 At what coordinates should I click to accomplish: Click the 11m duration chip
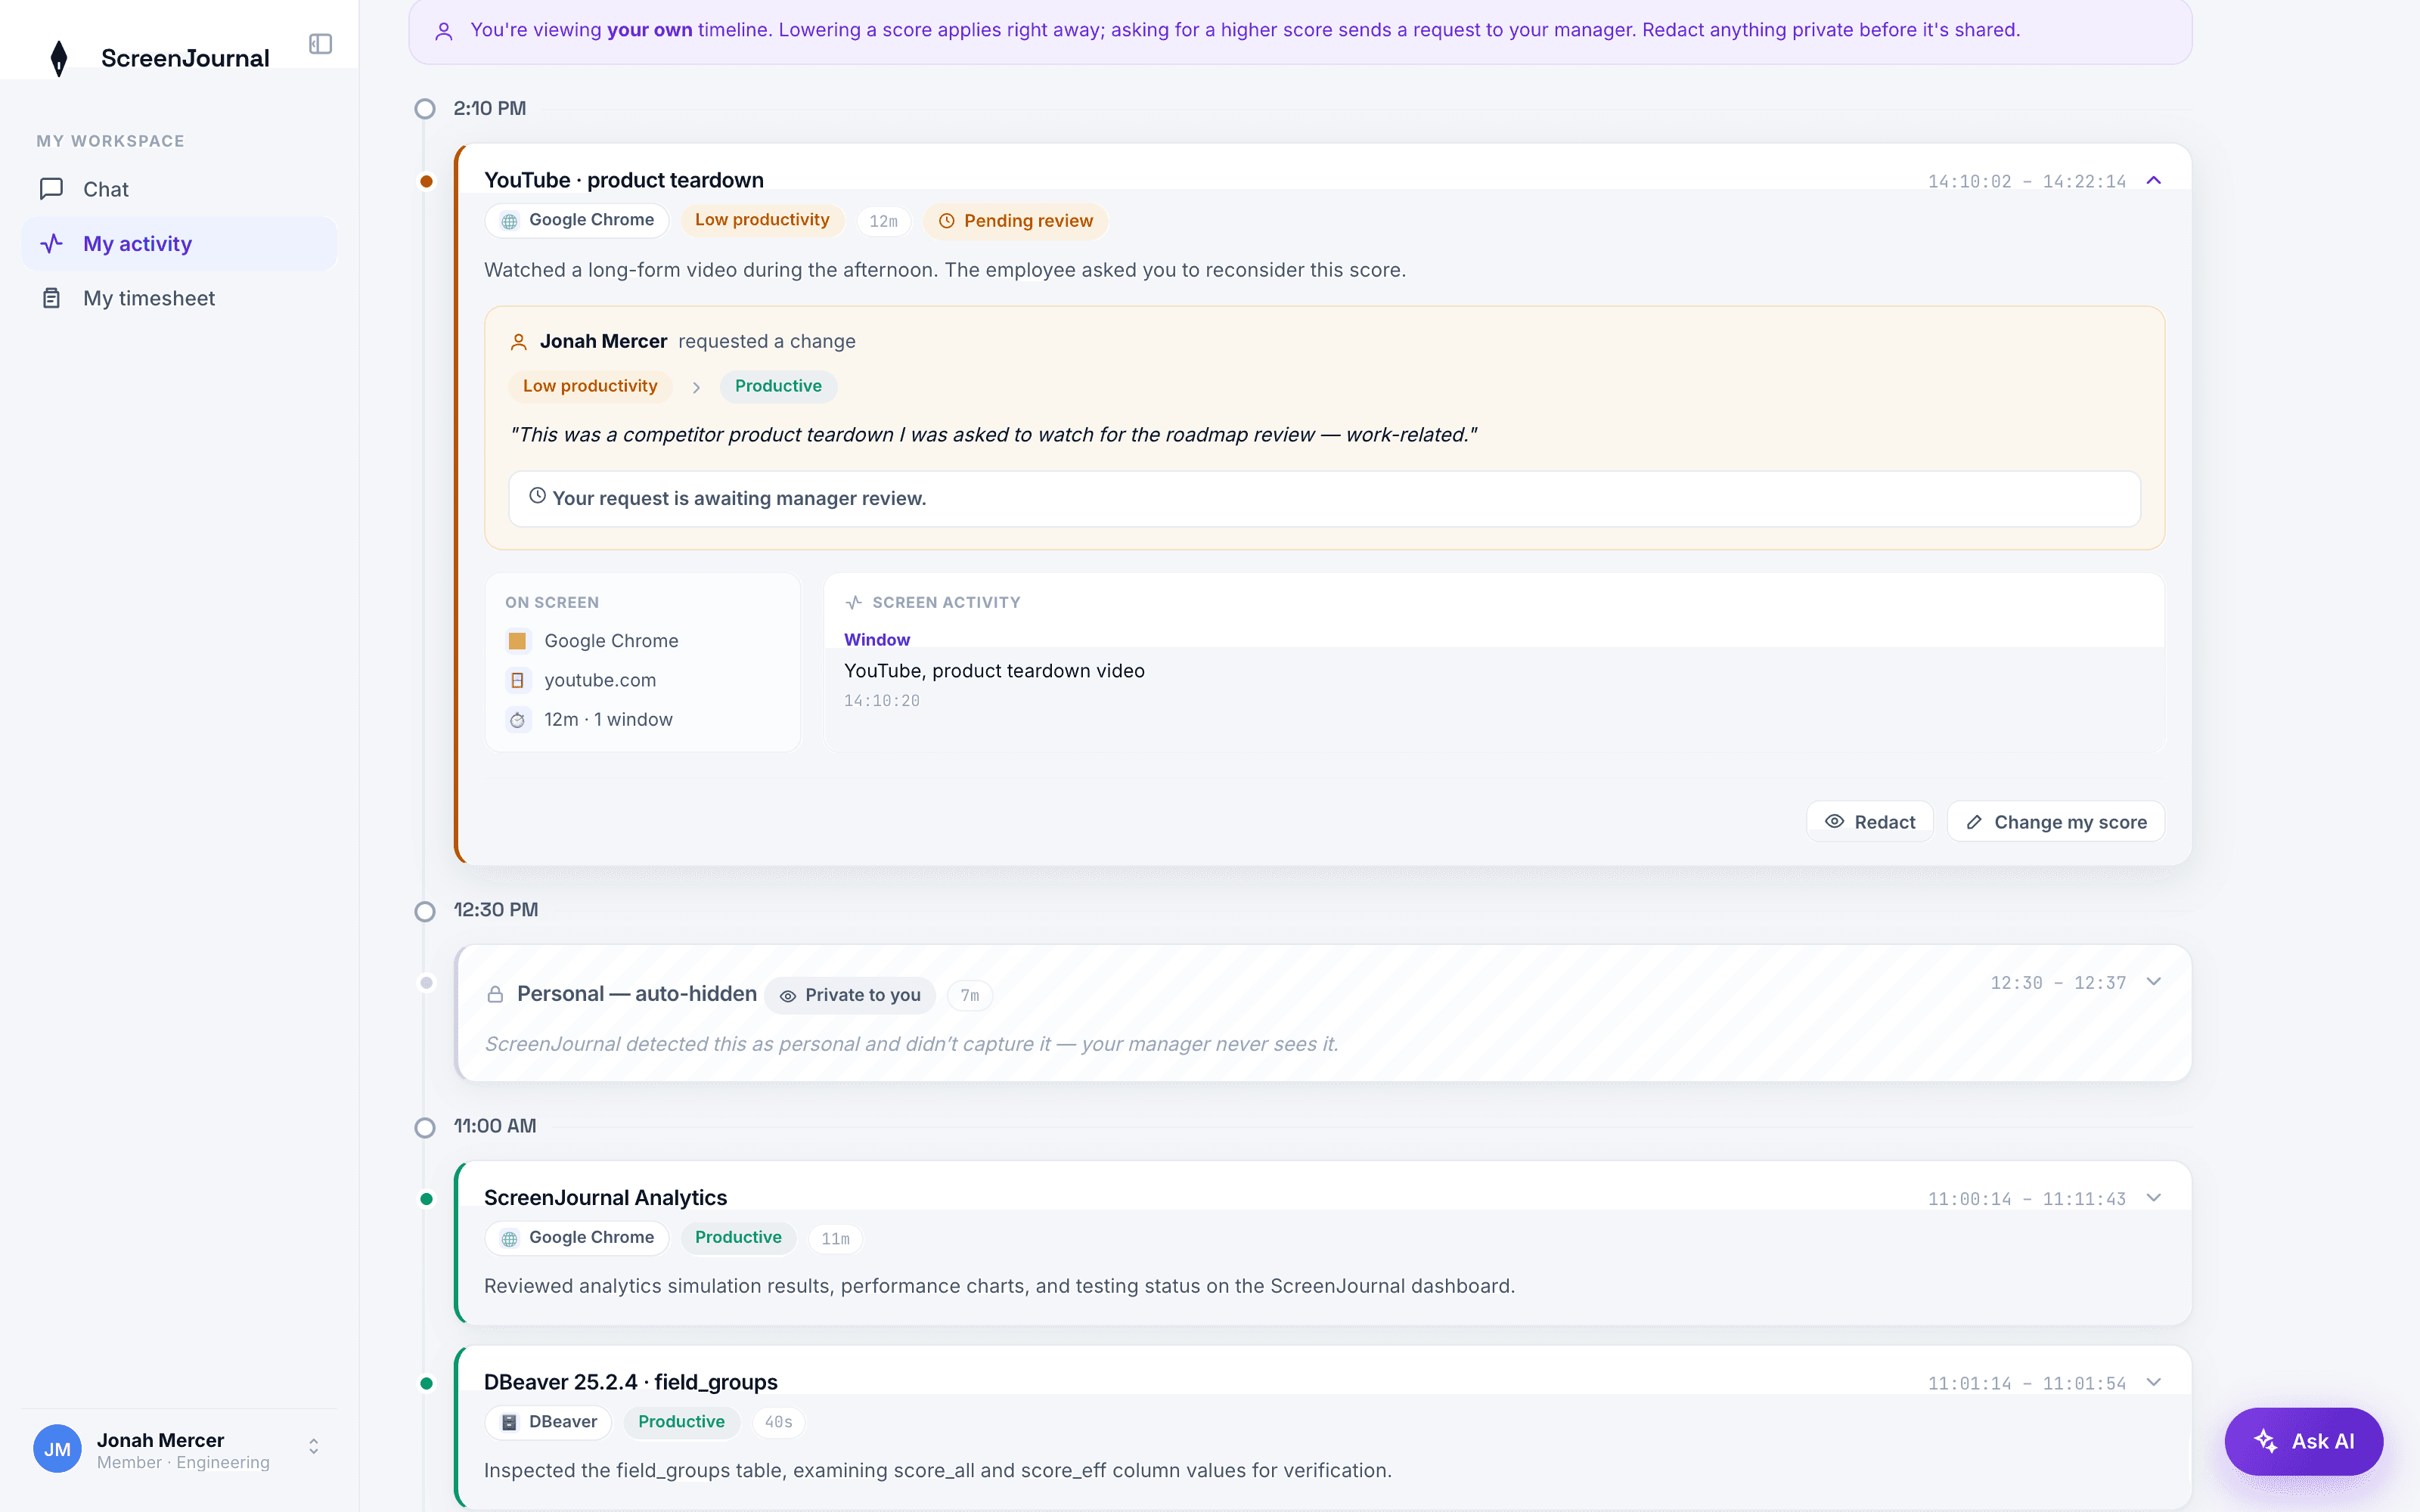click(836, 1239)
